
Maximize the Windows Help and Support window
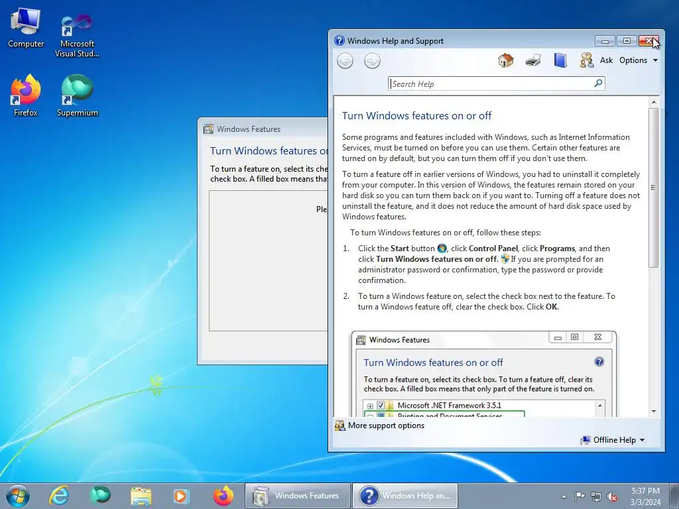tap(627, 41)
